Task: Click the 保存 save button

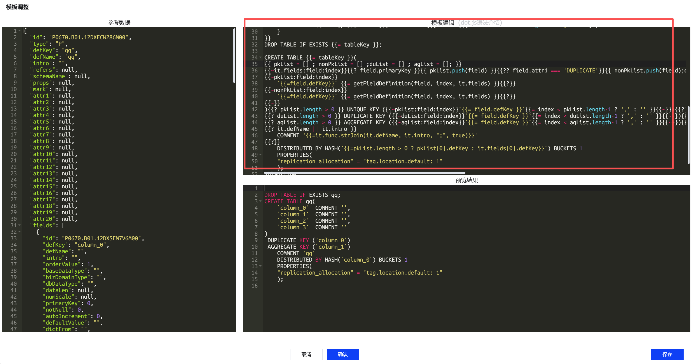Action: click(667, 354)
